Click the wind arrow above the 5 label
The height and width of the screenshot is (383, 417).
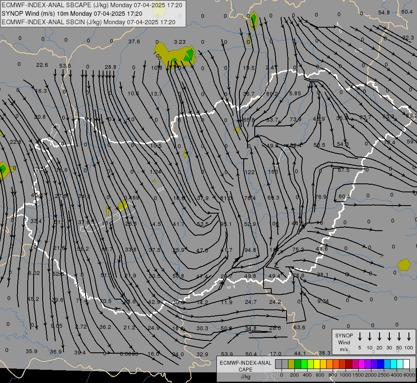[x=359, y=337]
